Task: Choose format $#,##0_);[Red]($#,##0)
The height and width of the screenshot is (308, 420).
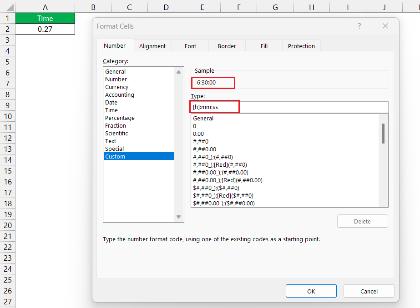Action: pyautogui.click(x=285, y=195)
